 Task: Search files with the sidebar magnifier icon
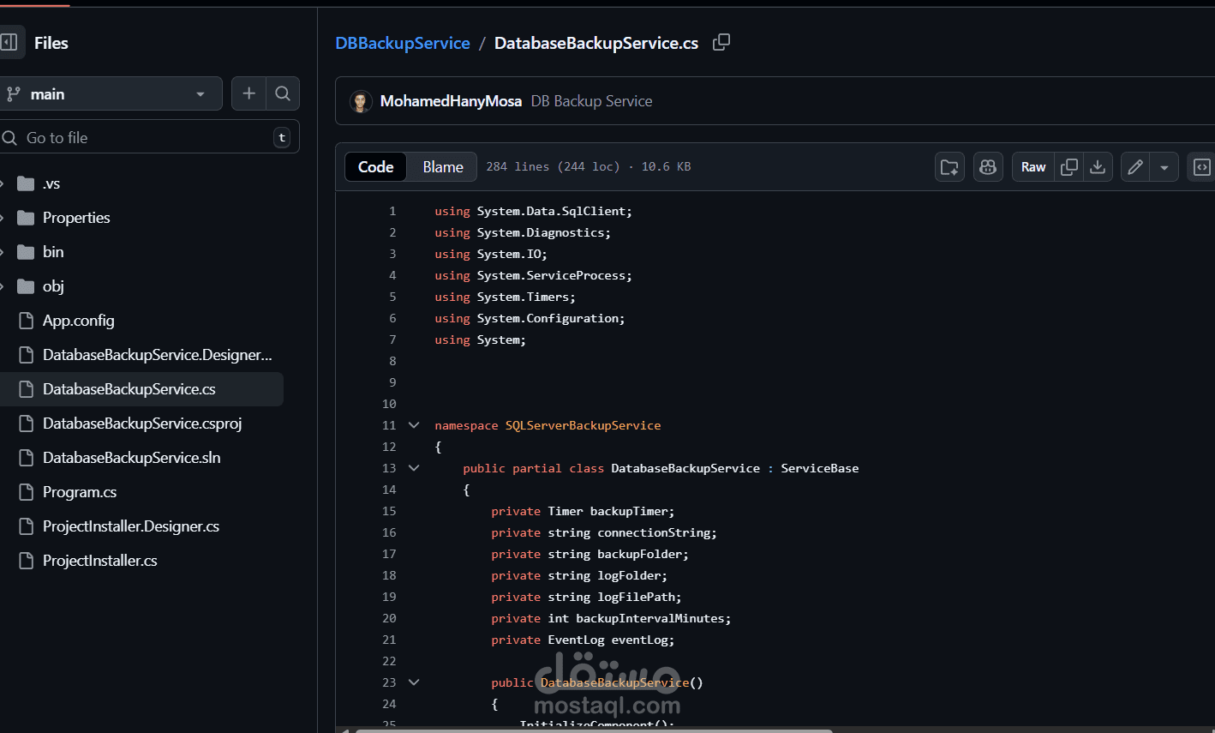tap(283, 93)
